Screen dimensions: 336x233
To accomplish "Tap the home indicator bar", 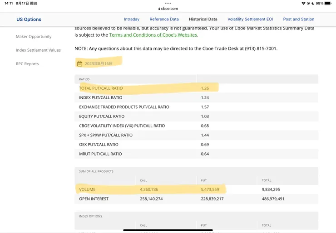I will pyautogui.click(x=168, y=230).
